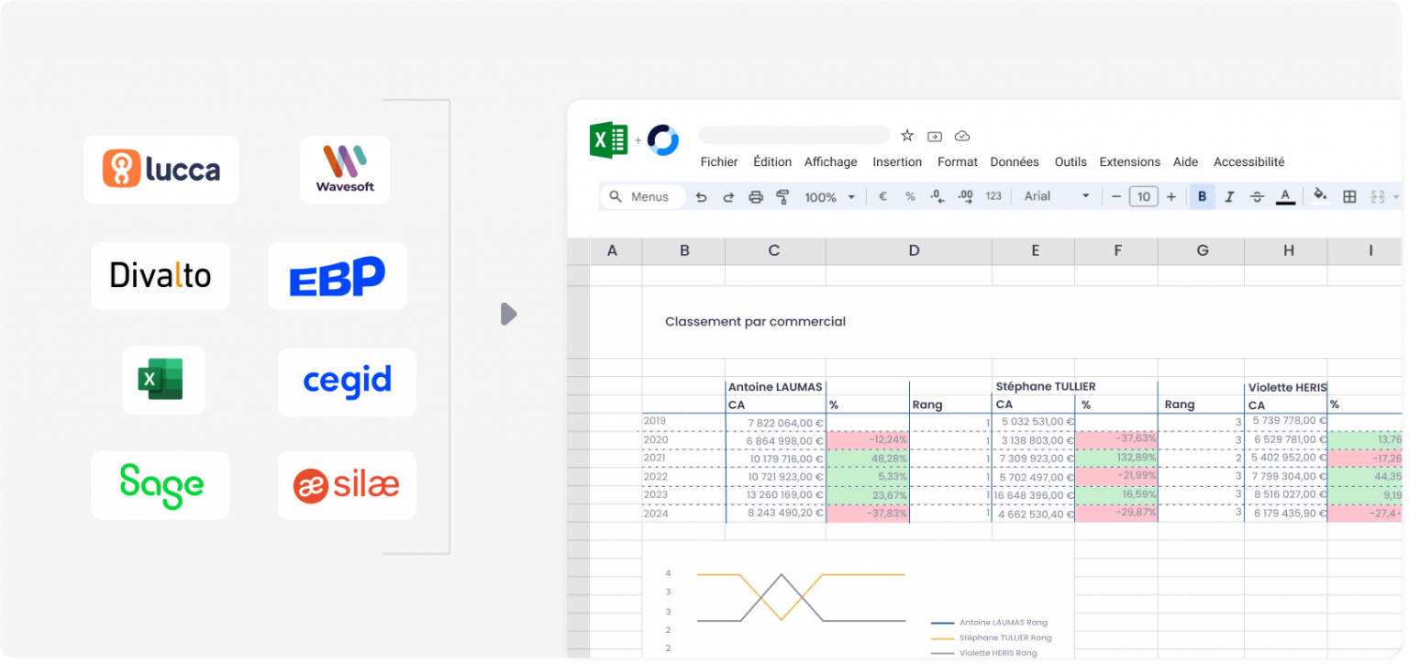This screenshot has width=1409, height=665.
Task: Star the document
Action: [907, 136]
